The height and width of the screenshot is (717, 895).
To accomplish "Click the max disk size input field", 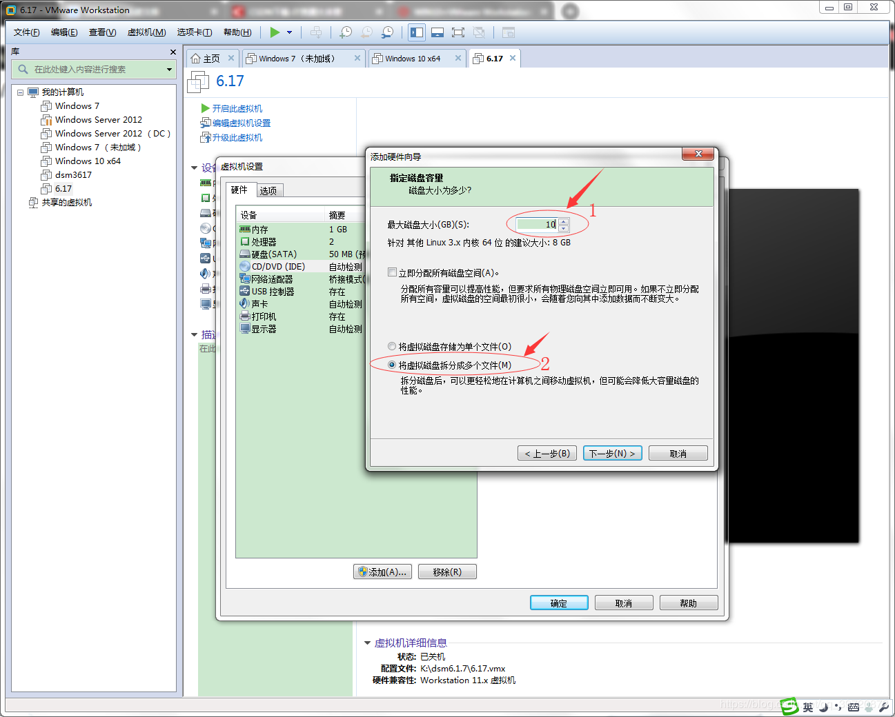I will click(536, 225).
